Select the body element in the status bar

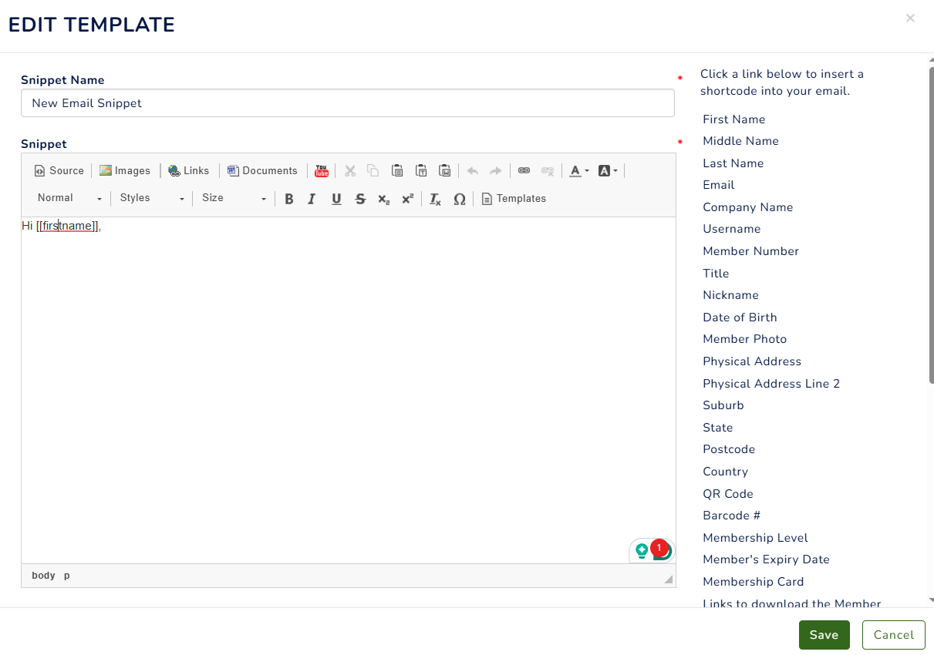[x=43, y=575]
